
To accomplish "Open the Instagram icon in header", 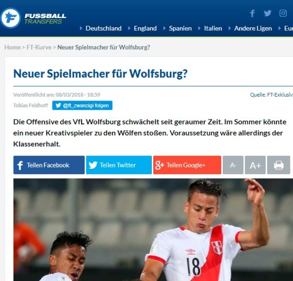I will pyautogui.click(x=283, y=13).
